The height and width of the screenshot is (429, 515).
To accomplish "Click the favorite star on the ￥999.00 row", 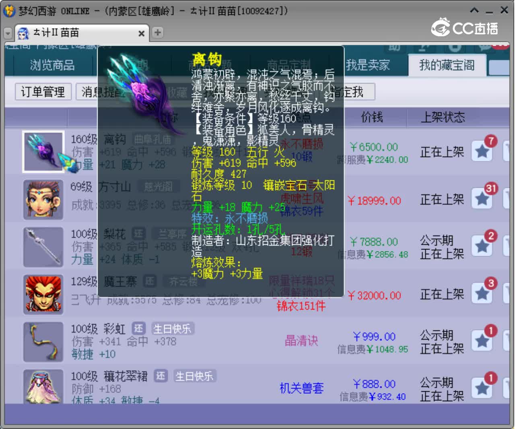I will coord(482,341).
